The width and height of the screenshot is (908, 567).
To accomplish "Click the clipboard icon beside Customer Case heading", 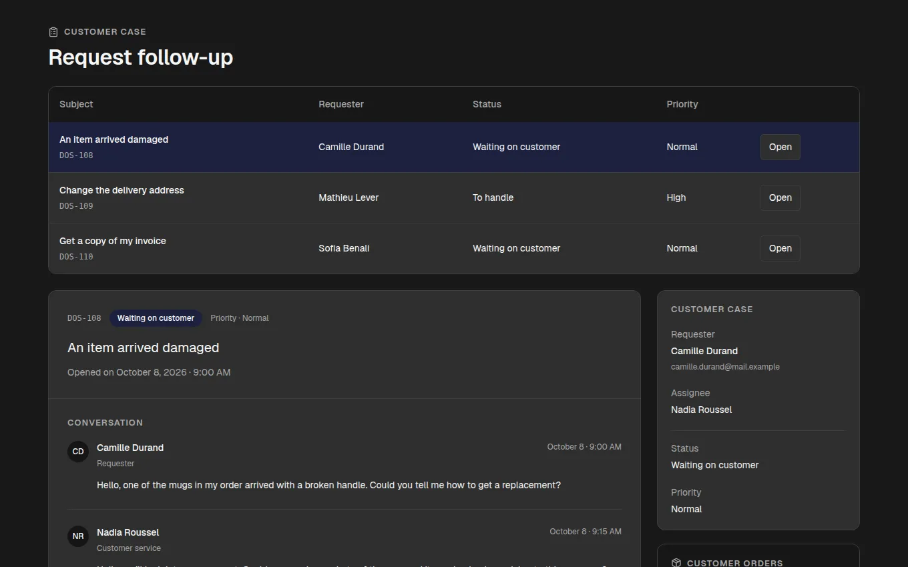I will point(53,32).
